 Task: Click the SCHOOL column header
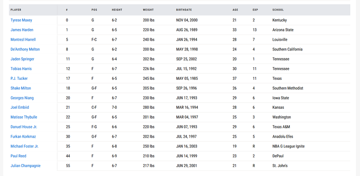point(278,10)
